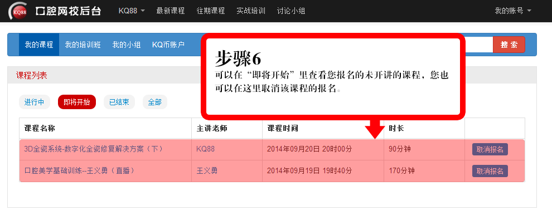Click 取消报名 for the 口腔美学基础训练 course
This screenshot has height=215, width=552.
490,171
